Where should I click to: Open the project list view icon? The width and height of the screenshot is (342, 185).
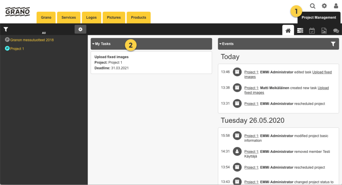pos(300,31)
